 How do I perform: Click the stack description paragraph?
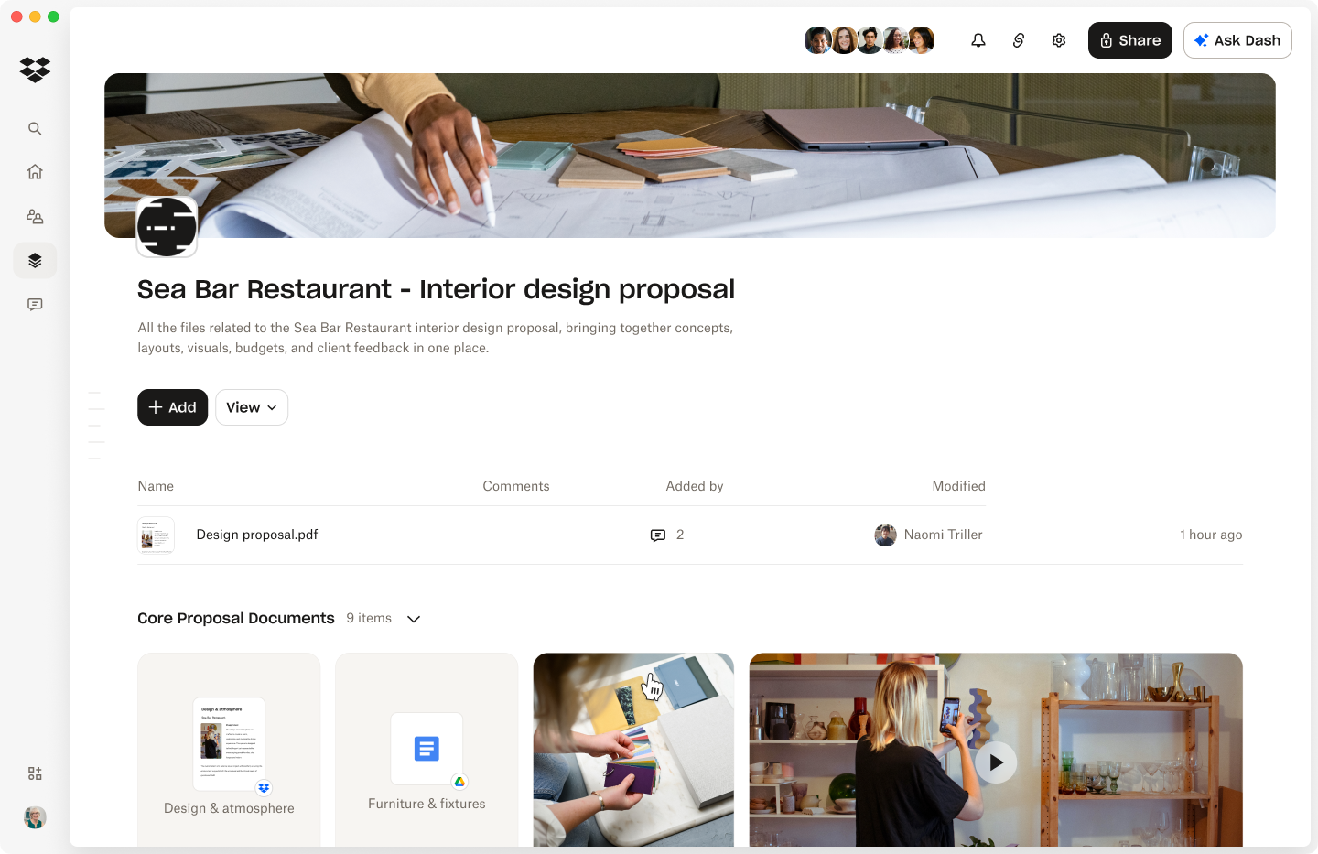point(436,338)
